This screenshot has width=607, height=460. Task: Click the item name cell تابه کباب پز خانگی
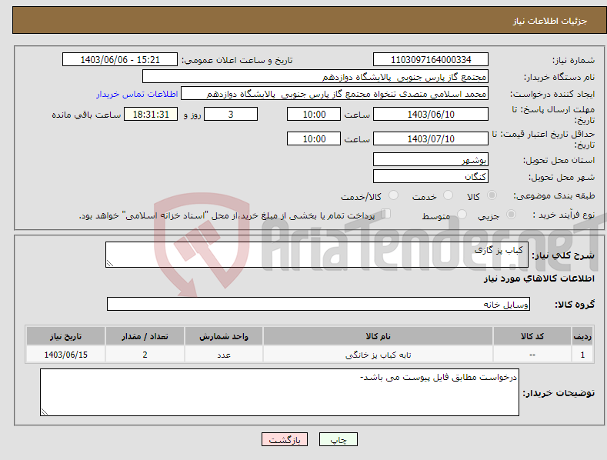point(378,355)
